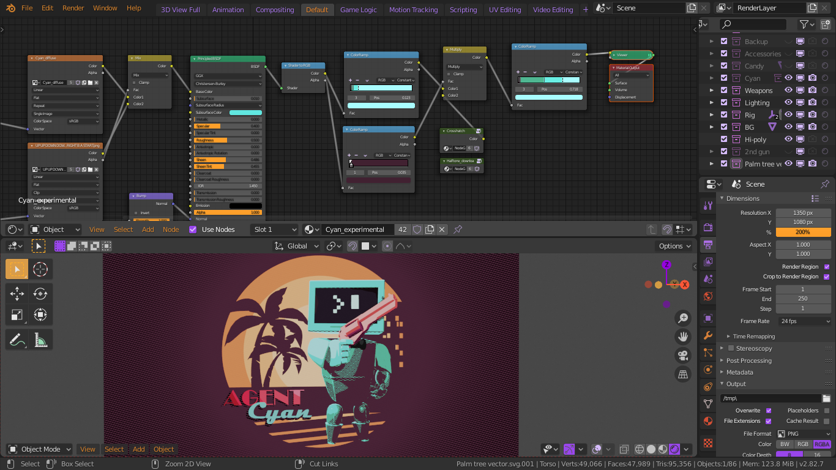This screenshot has height=470, width=836.
Task: Pick the Annotate pencil tool
Action: 17,340
